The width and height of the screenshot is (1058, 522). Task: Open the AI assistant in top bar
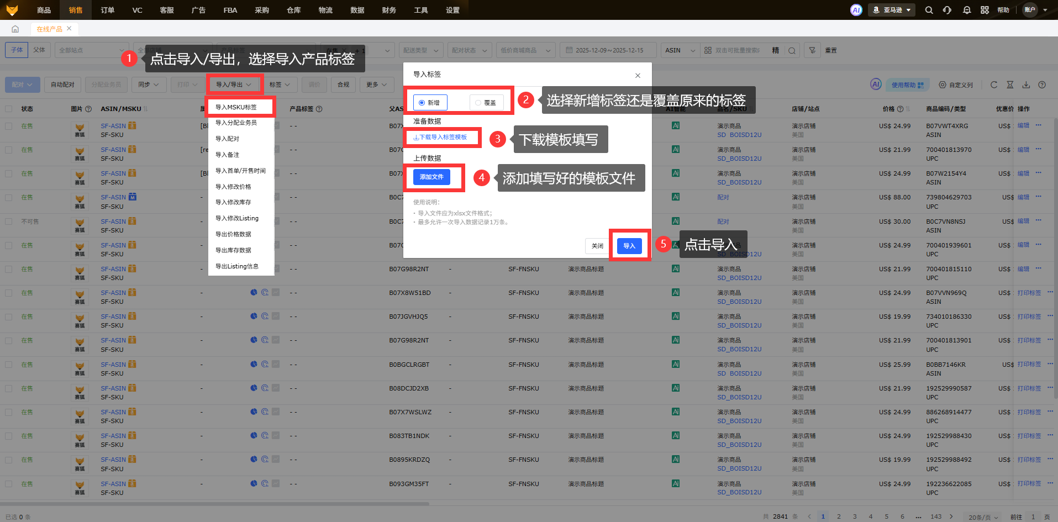(x=856, y=10)
